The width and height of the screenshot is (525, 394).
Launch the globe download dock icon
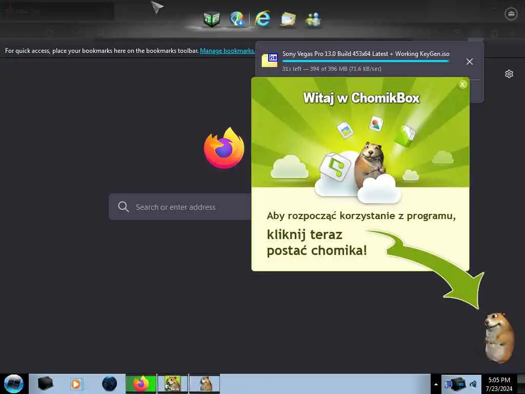[x=237, y=19]
